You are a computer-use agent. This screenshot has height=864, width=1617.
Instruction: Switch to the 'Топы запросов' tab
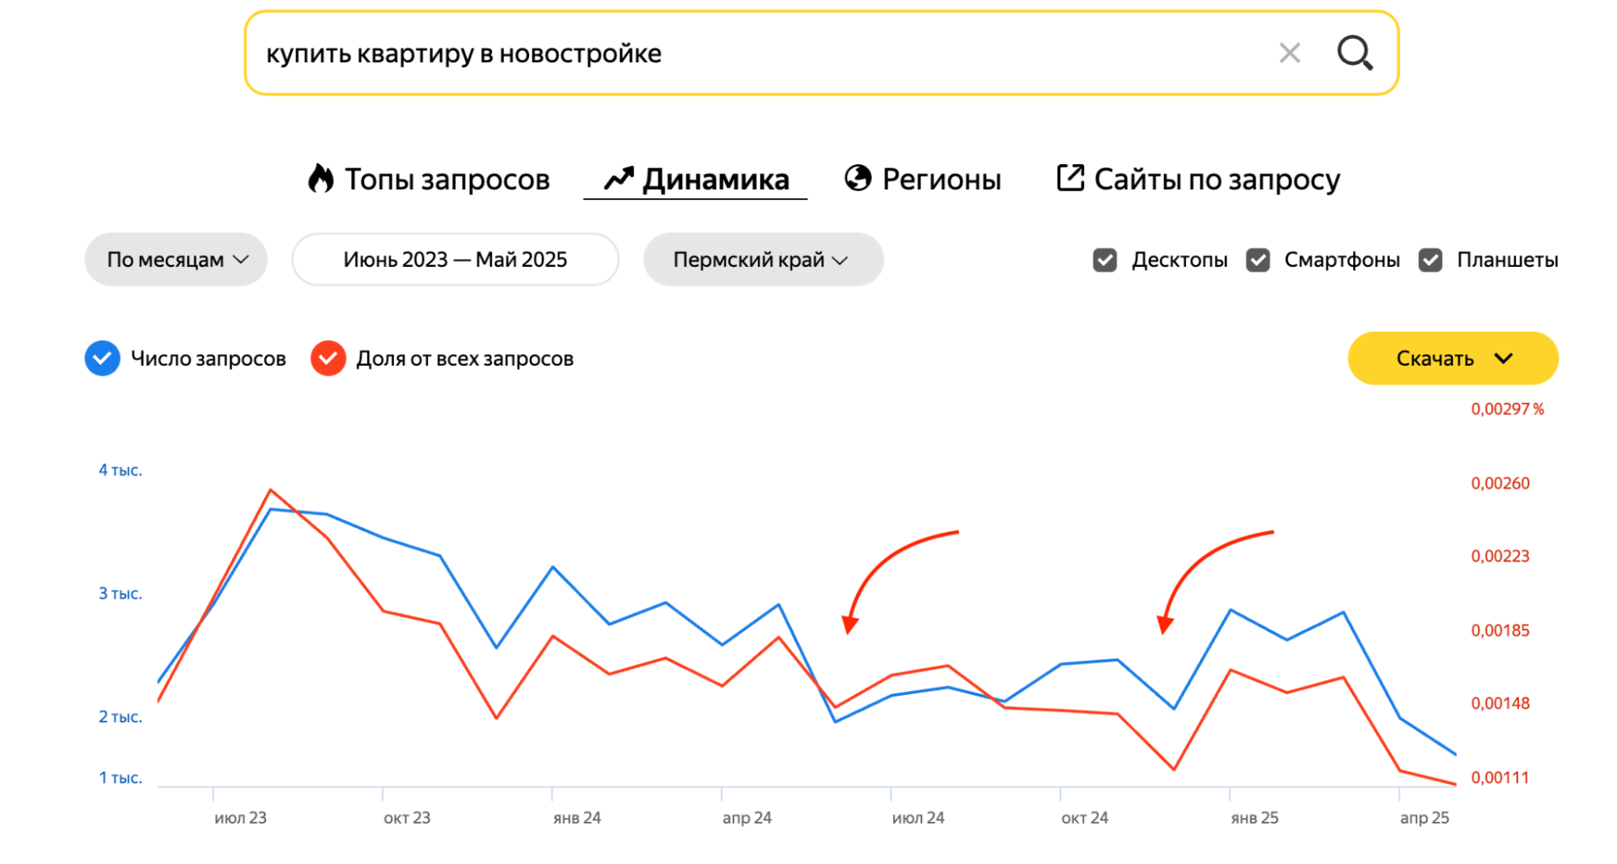pos(447,180)
